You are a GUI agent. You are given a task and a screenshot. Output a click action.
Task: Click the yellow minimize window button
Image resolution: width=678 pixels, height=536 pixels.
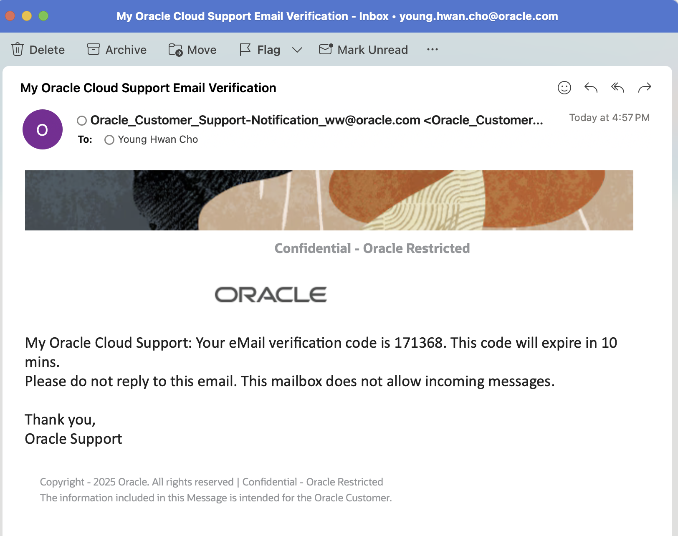point(27,16)
